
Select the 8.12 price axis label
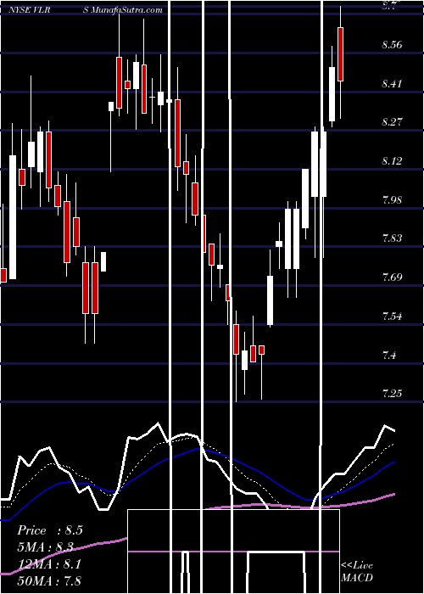coord(392,161)
